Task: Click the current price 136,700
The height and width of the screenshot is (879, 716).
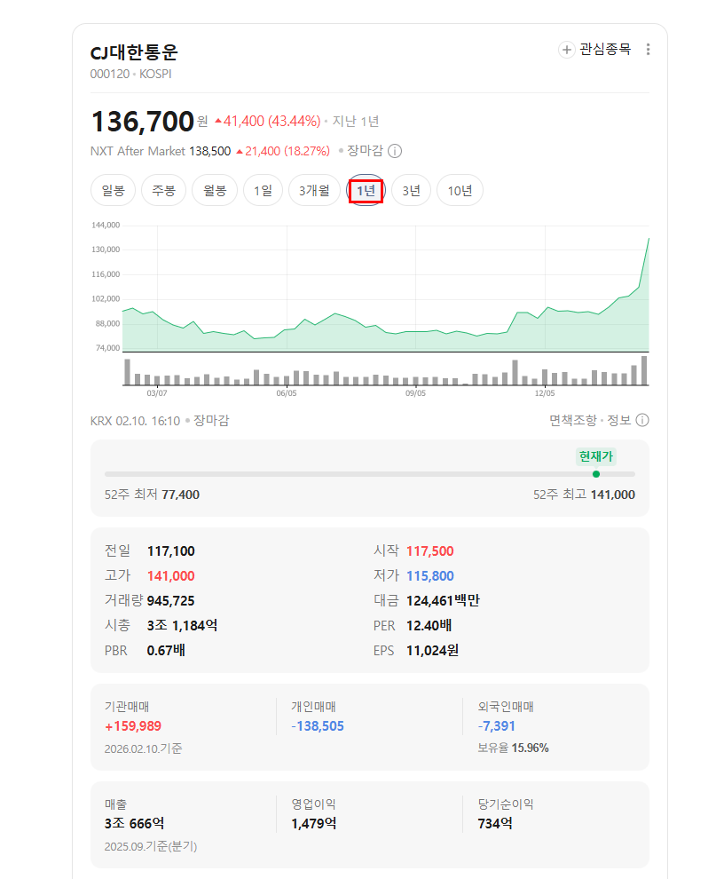Action: pos(142,122)
